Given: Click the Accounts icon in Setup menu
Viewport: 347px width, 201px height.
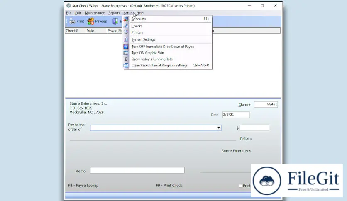Looking at the screenshot, I should click(126, 19).
